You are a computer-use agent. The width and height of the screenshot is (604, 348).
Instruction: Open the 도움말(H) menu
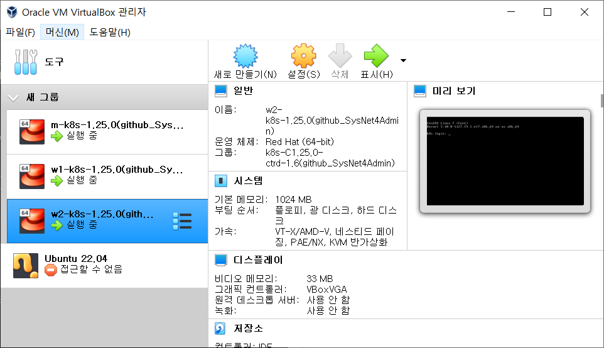click(x=110, y=33)
